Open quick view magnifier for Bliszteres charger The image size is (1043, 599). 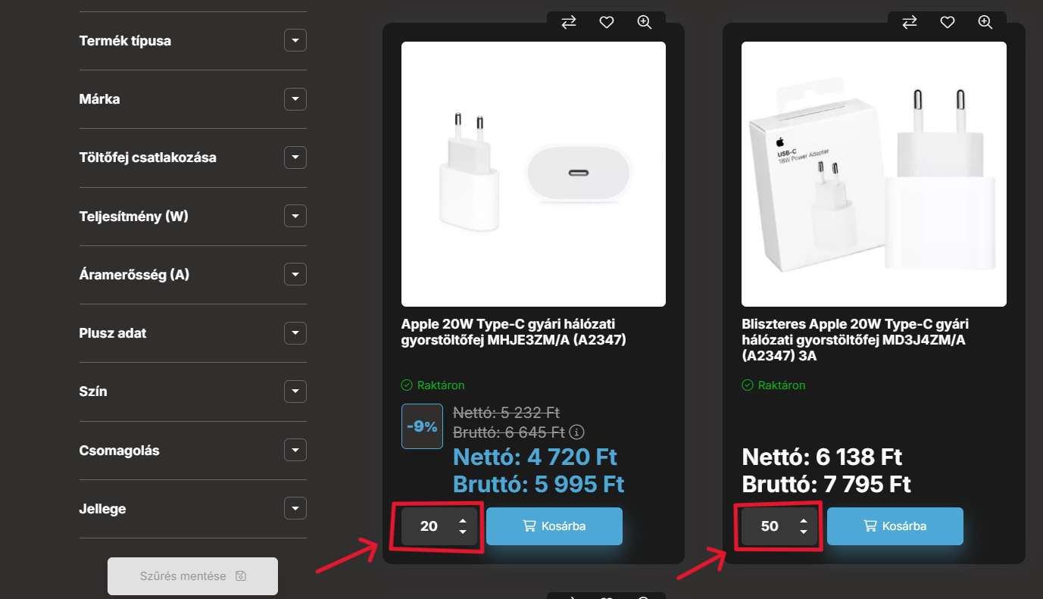(x=985, y=23)
